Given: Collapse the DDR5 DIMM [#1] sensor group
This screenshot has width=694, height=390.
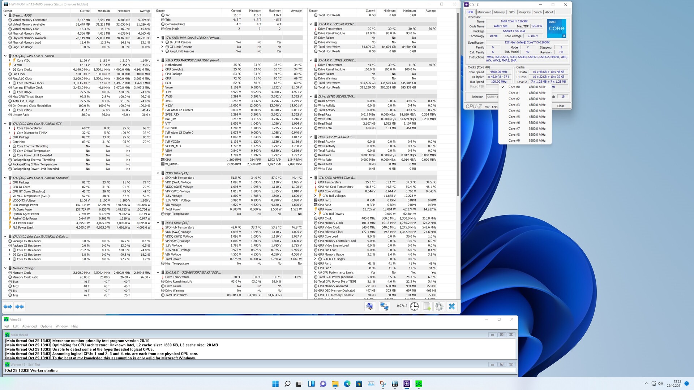Looking at the screenshot, I should pos(158,173).
